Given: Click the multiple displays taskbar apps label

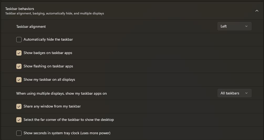Looking at the screenshot, I should pyautogui.click(x=61, y=93).
